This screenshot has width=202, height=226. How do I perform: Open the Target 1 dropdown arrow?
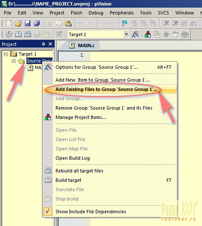[126, 34]
